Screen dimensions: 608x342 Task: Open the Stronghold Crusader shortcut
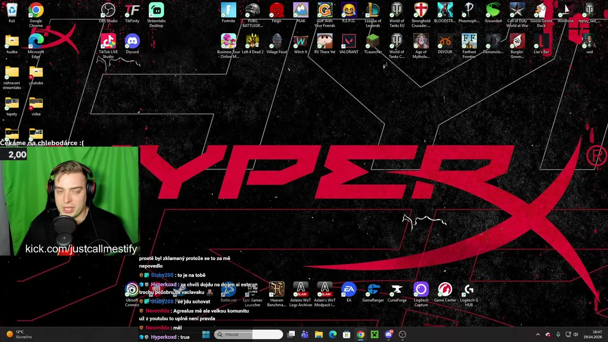421,15
